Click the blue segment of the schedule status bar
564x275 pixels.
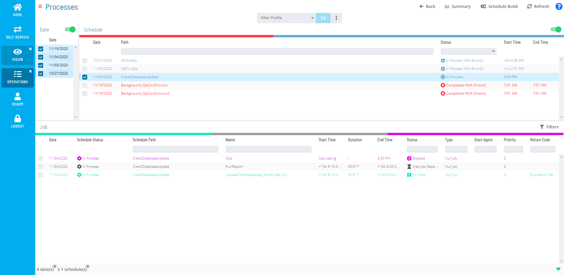[x=419, y=36]
